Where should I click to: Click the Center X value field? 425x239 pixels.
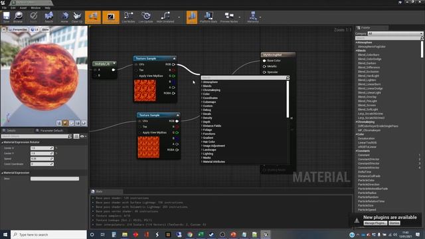[42, 148]
